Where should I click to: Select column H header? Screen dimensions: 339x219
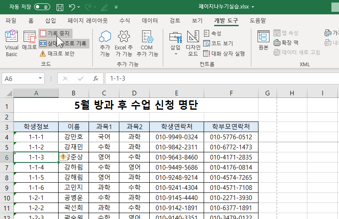point(292,93)
